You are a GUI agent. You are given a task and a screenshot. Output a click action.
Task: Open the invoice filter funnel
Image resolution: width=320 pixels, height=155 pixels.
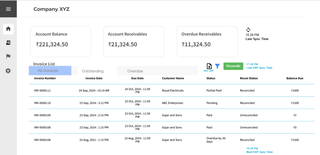217,66
